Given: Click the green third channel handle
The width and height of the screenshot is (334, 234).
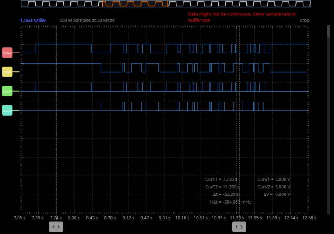Looking at the screenshot, I should click(x=7, y=91).
